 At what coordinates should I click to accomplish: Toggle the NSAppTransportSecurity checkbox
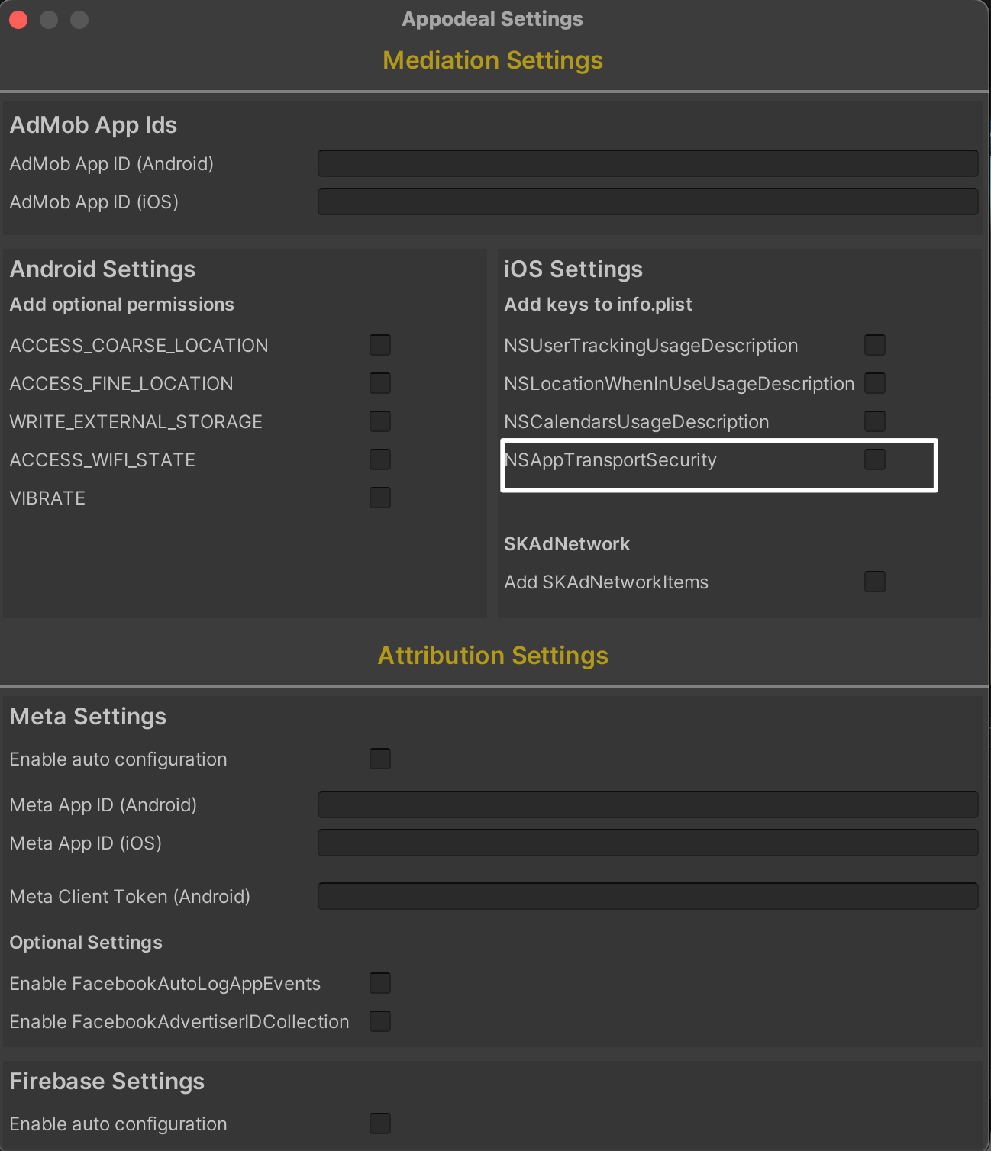(x=874, y=459)
